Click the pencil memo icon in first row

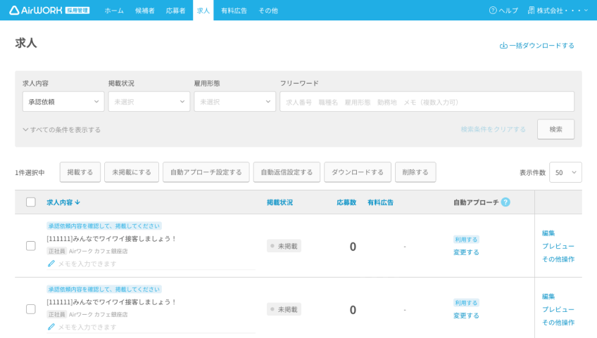coord(51,264)
